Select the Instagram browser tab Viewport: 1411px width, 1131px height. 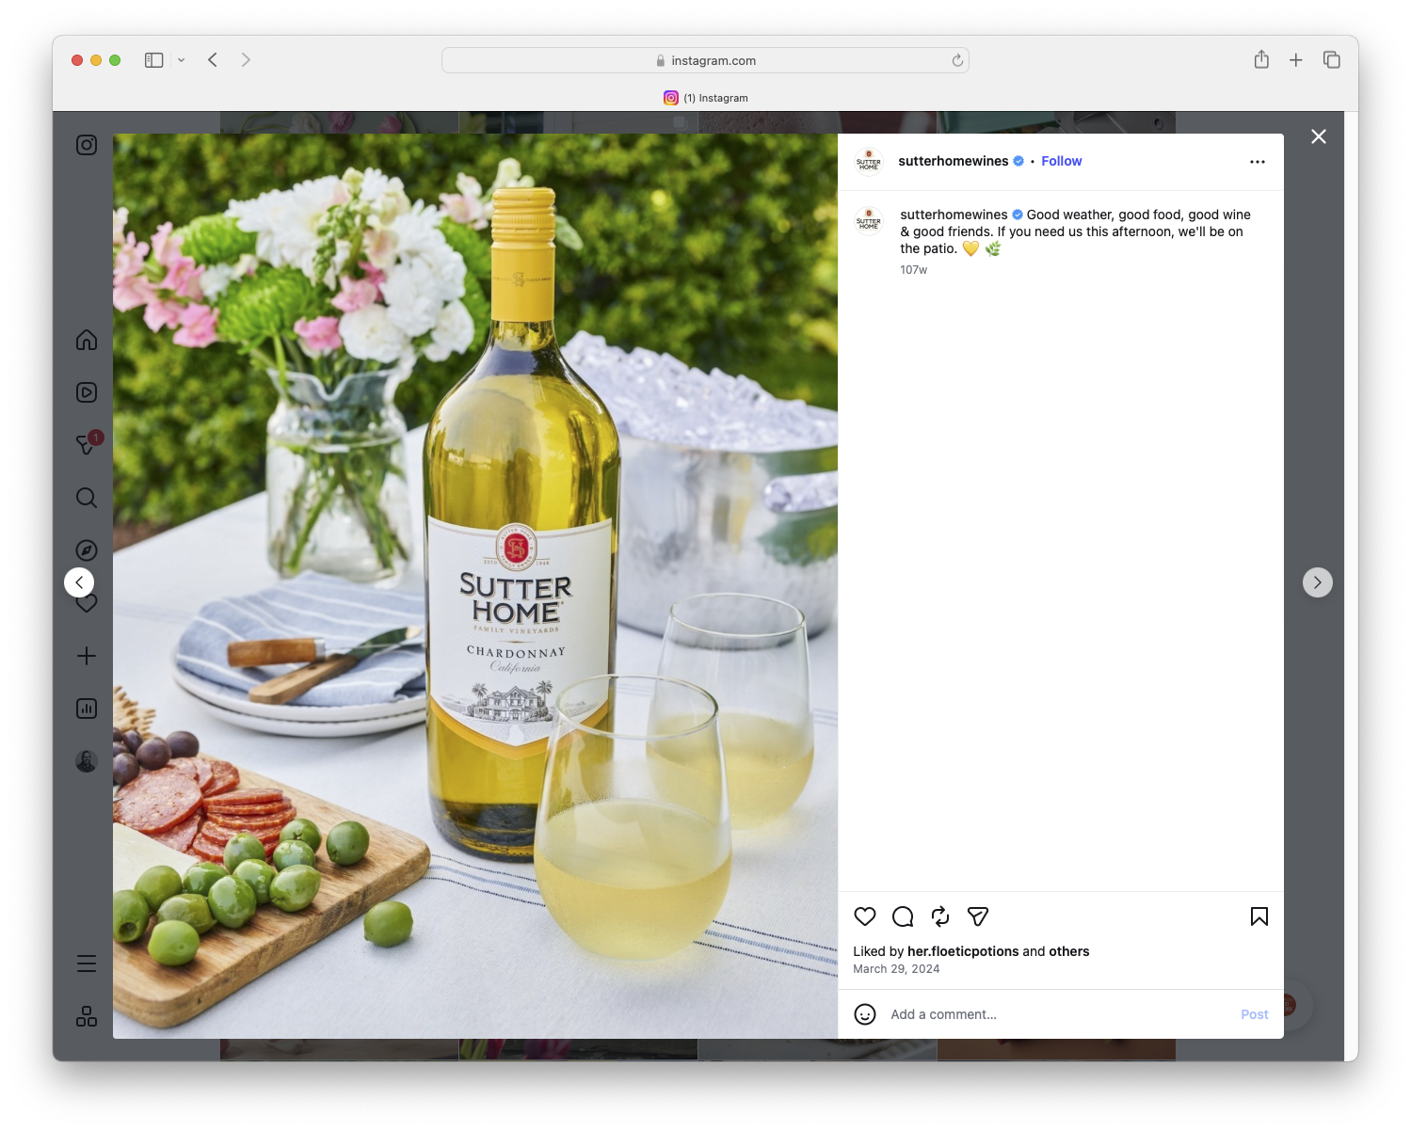point(707,97)
